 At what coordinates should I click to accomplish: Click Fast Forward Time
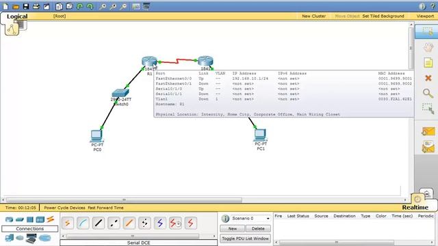[105, 208]
